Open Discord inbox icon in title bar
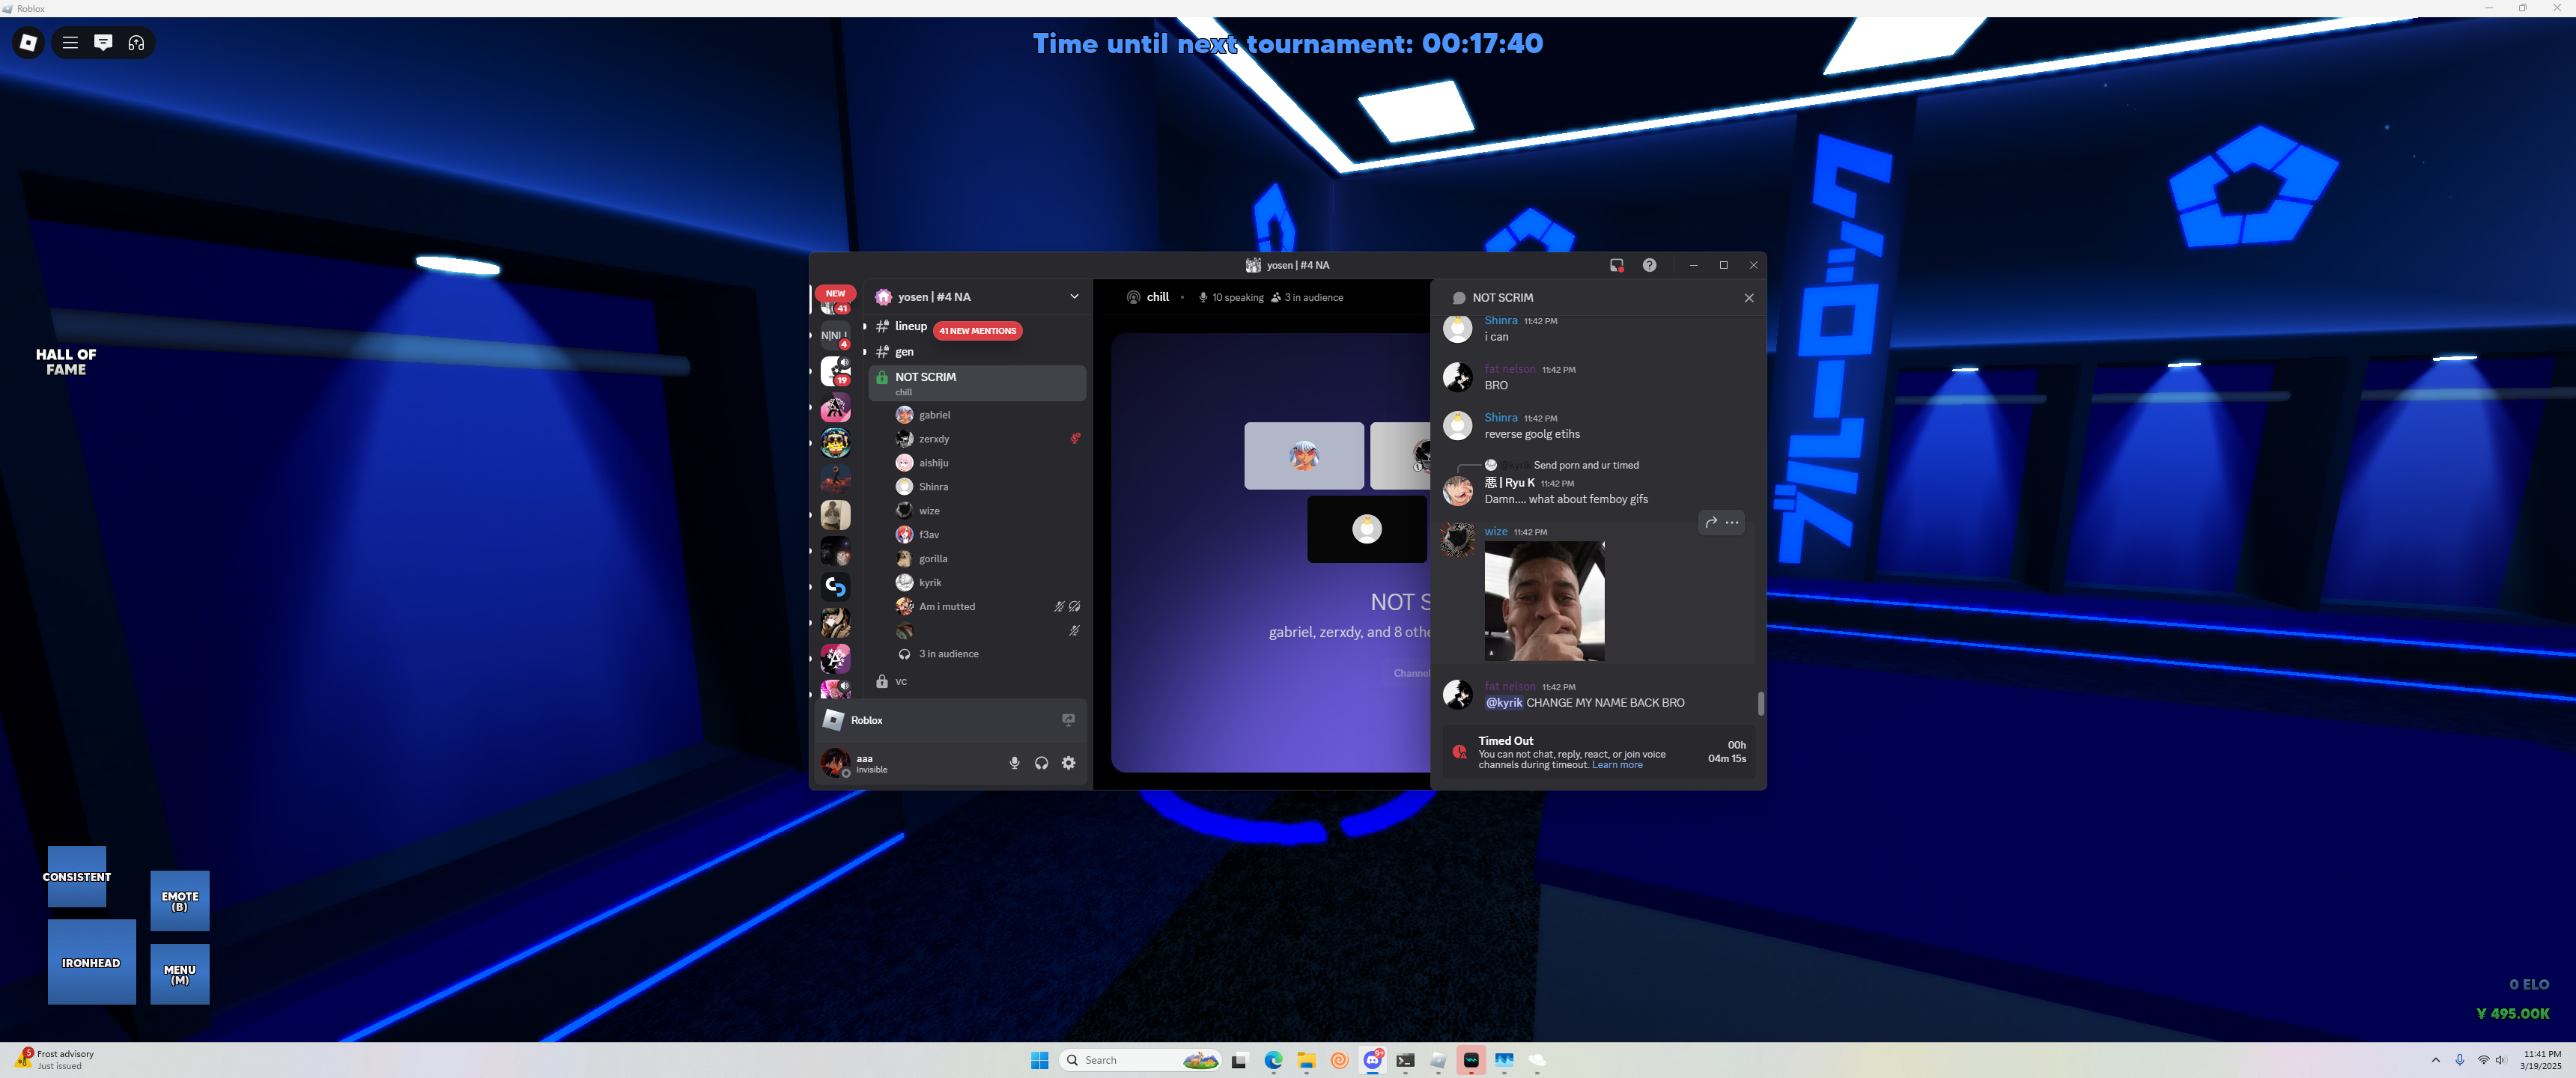Screen dimensions: 2576x1078 1616,265
